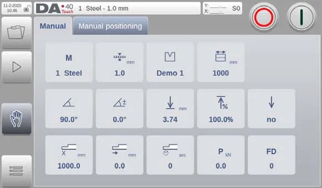Viewport: 322px width, 188px height.
Task: Tap the green Start button
Action: [301, 17]
